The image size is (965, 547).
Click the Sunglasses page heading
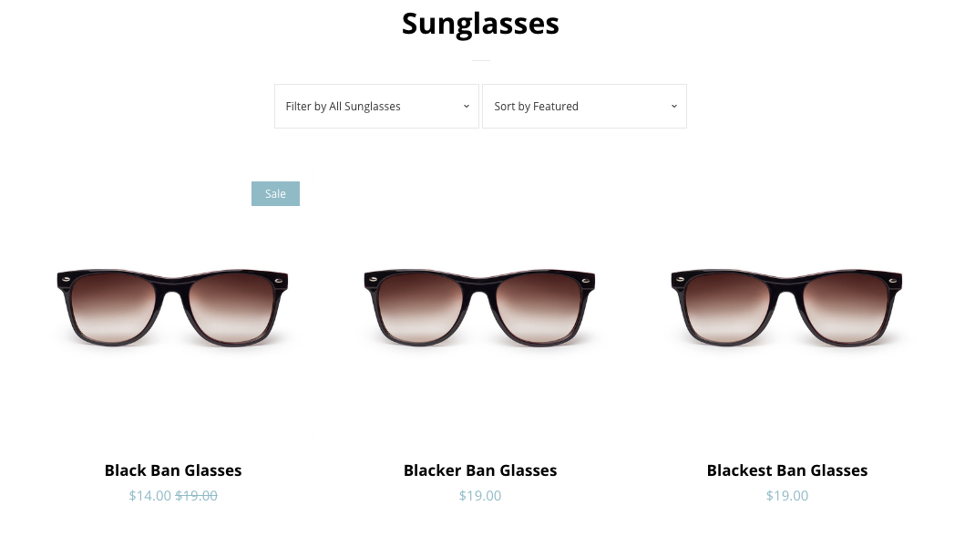pos(480,24)
